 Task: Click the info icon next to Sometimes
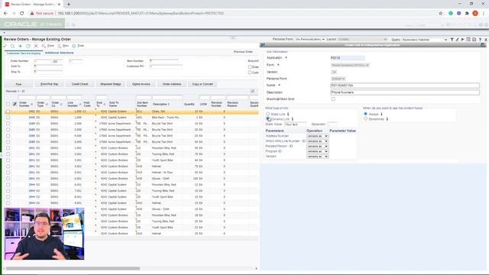pos(387,119)
